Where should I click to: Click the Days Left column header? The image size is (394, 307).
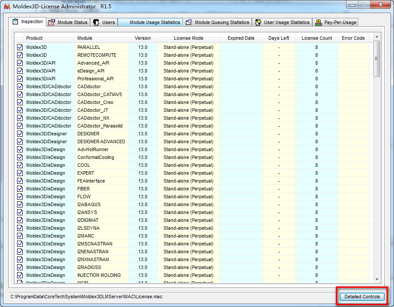coord(279,38)
